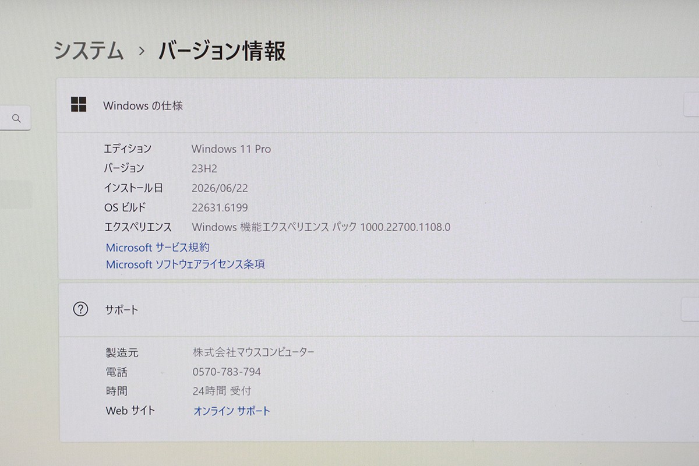Click the 時間 label
699x466 pixels.
(x=116, y=391)
